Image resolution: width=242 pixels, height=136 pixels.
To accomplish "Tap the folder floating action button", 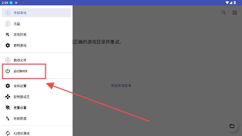I will [x=232, y=126].
